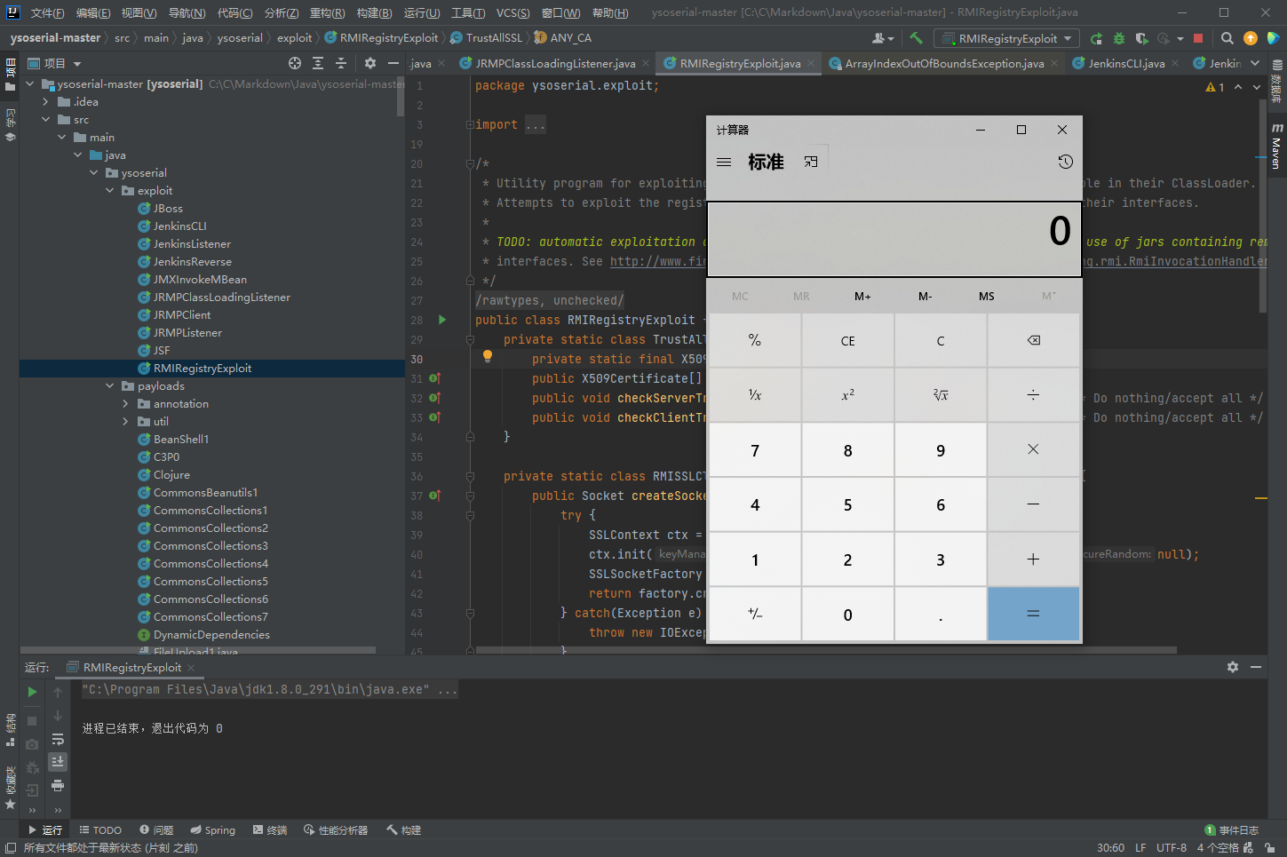The width and height of the screenshot is (1287, 857).
Task: Close the RMIRegistryExploit.java editor tab
Action: pos(809,63)
